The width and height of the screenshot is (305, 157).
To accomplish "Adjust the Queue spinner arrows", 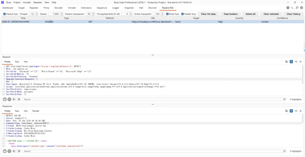I will pos(62,14).
